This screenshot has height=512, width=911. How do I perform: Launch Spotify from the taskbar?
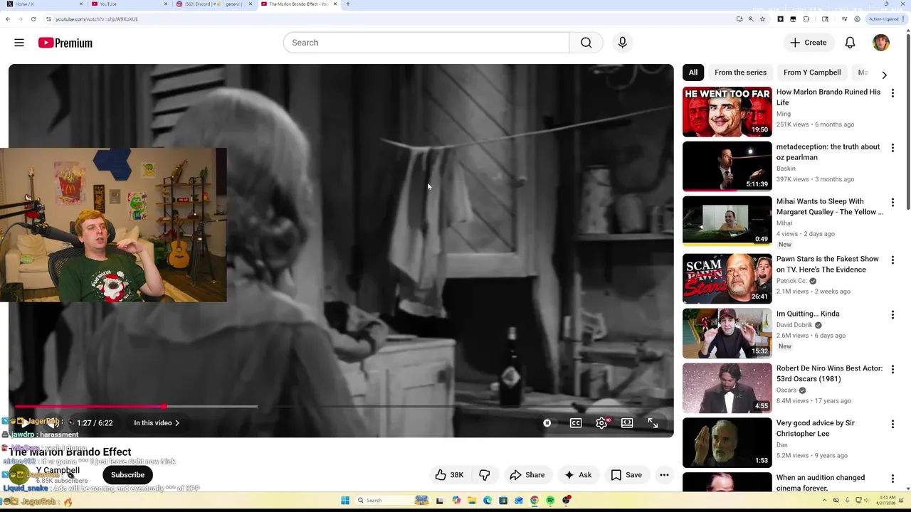tap(550, 501)
